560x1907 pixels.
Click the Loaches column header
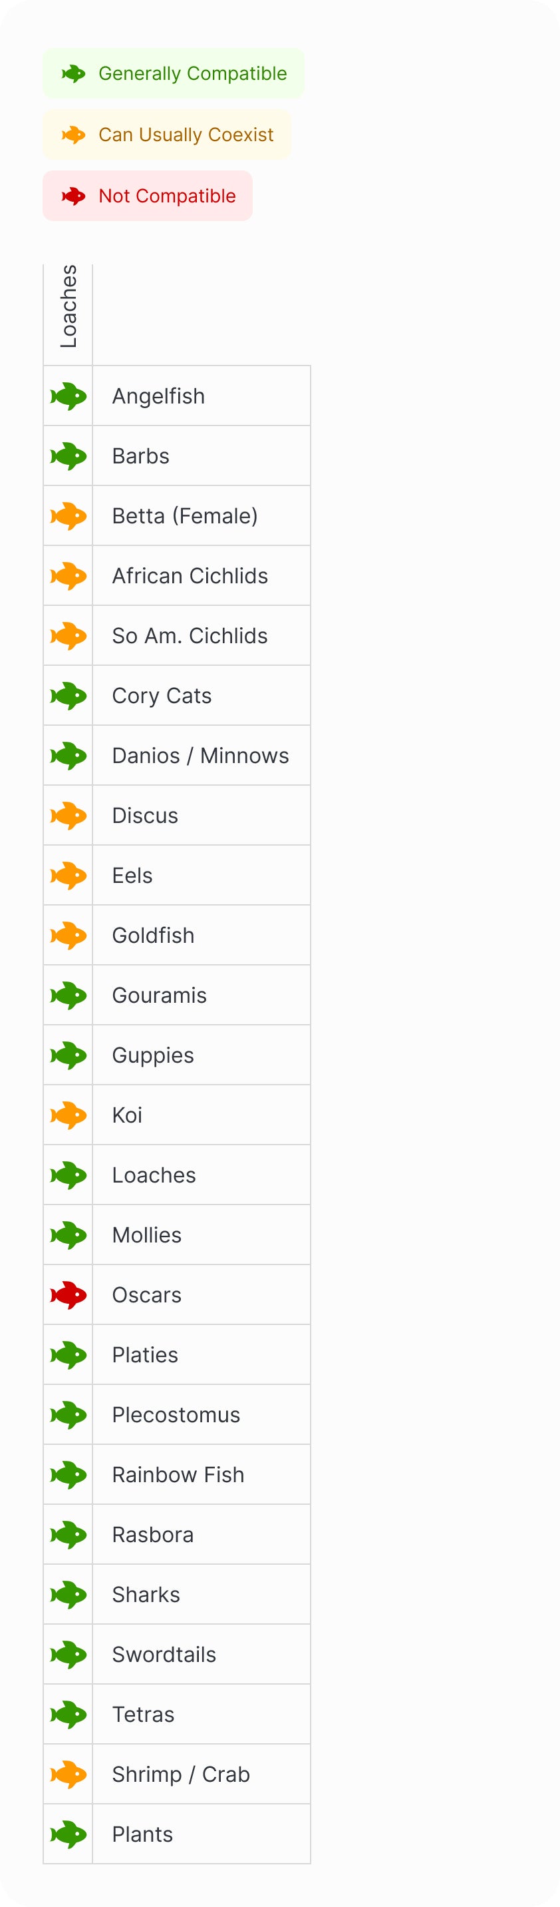68,306
